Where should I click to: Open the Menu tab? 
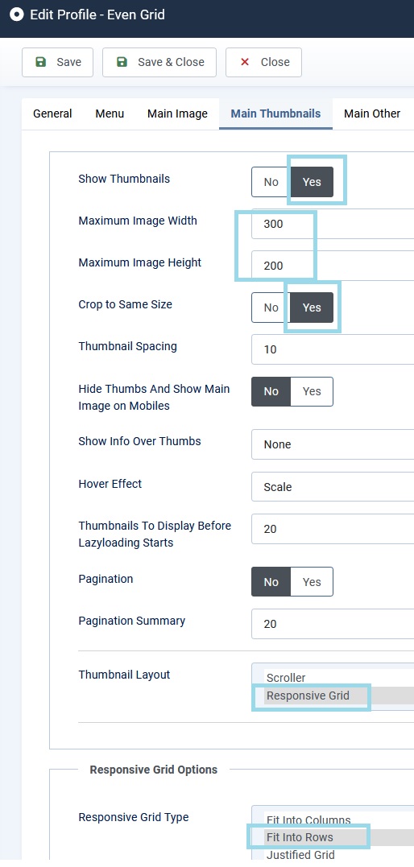coord(110,114)
